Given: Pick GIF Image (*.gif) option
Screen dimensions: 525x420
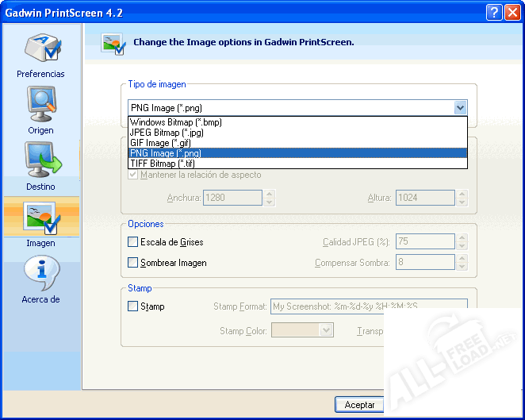Looking at the screenshot, I should 160,143.
